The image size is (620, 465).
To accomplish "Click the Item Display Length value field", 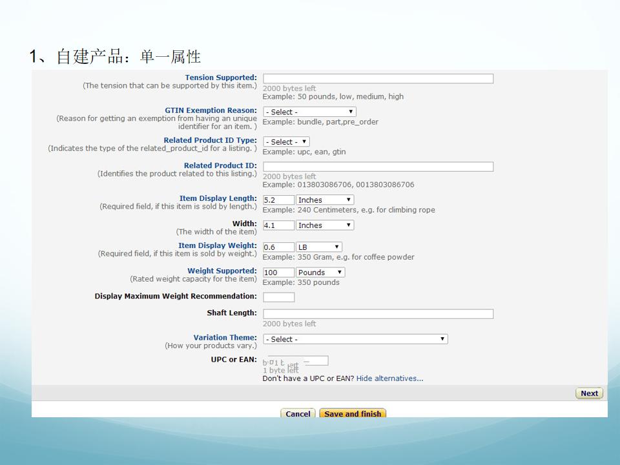I will tap(279, 200).
